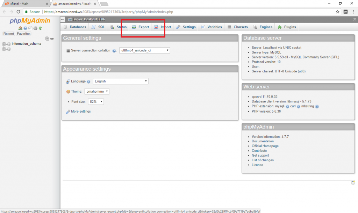358x213 pixels.
Task: Collapse all databases using the minus icon
Action: click(47, 38)
